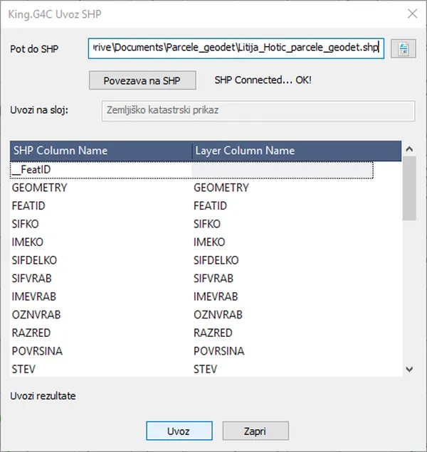Click the column list scrollbar thumb

(408, 189)
